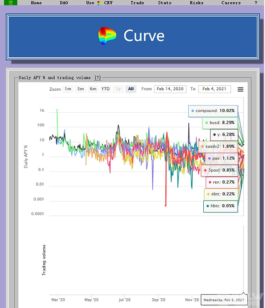This screenshot has height=308, width=265.
Task: Click the disabled 1y zoom button
Action: coord(118,89)
